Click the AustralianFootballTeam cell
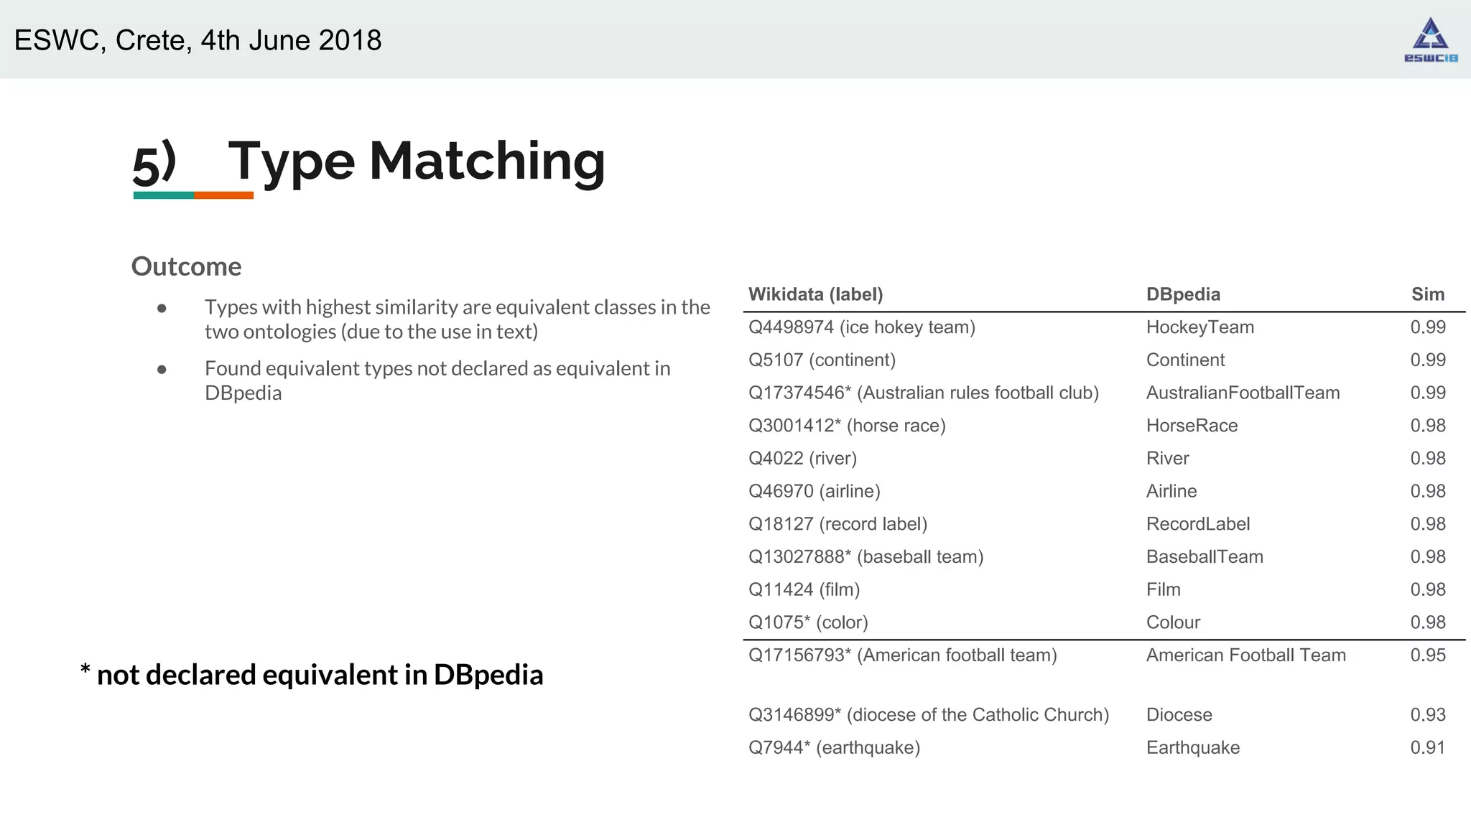 (x=1243, y=393)
